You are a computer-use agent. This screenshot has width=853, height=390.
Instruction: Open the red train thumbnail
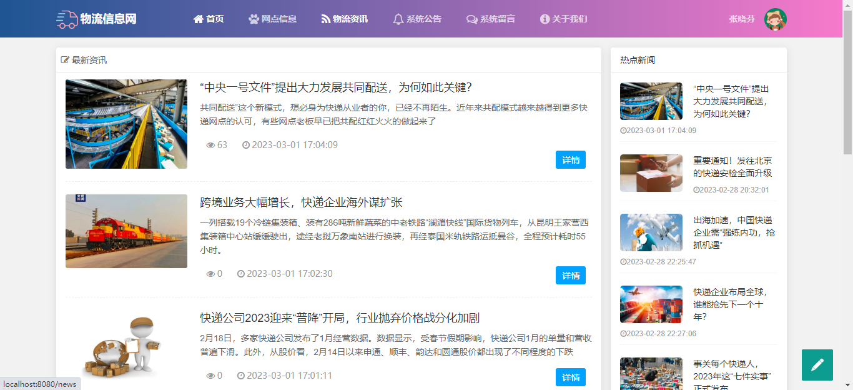click(126, 231)
